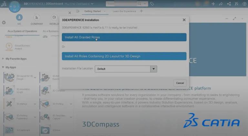Click the community people icon in top bar
The image size is (248, 136).
click(237, 4)
